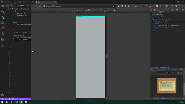Open the zoom percentage dropdown
The height and width of the screenshot is (104, 185).
pyautogui.click(x=100, y=10)
